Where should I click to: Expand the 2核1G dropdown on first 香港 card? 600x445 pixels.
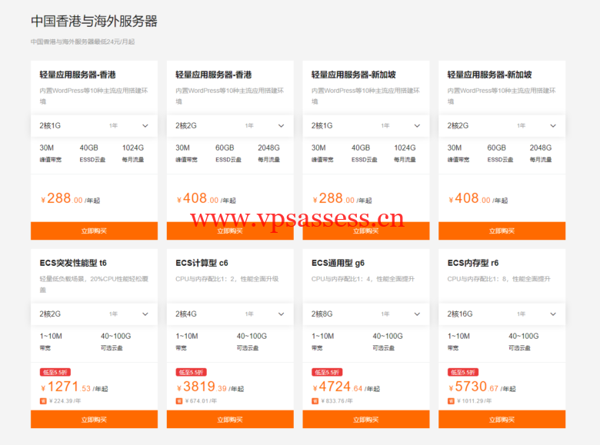pyautogui.click(x=94, y=125)
